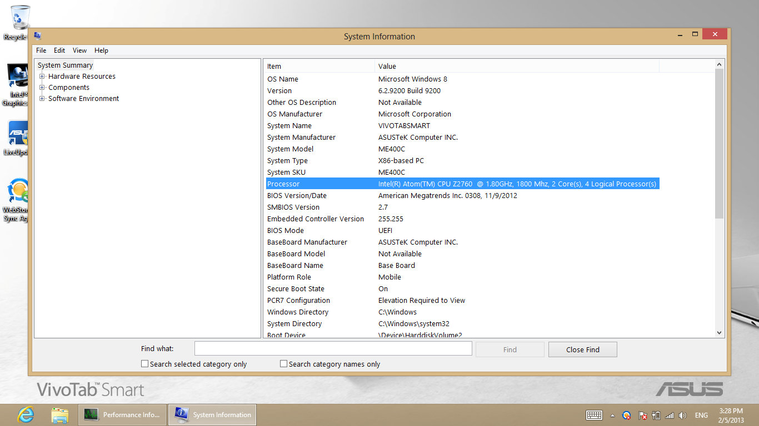Click the highlighted Processor row
The width and height of the screenshot is (759, 426).
point(462,184)
